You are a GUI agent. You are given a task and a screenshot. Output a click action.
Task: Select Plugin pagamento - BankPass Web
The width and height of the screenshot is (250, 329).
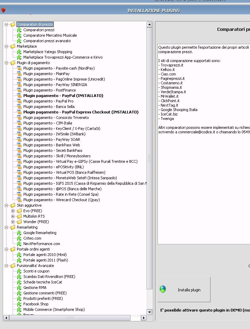pos(52,145)
